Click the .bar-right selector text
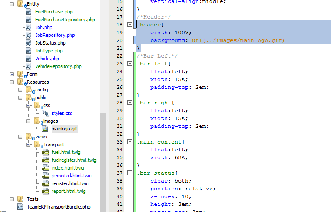Image resolution: width=331 pixels, height=212 pixels. [154, 103]
